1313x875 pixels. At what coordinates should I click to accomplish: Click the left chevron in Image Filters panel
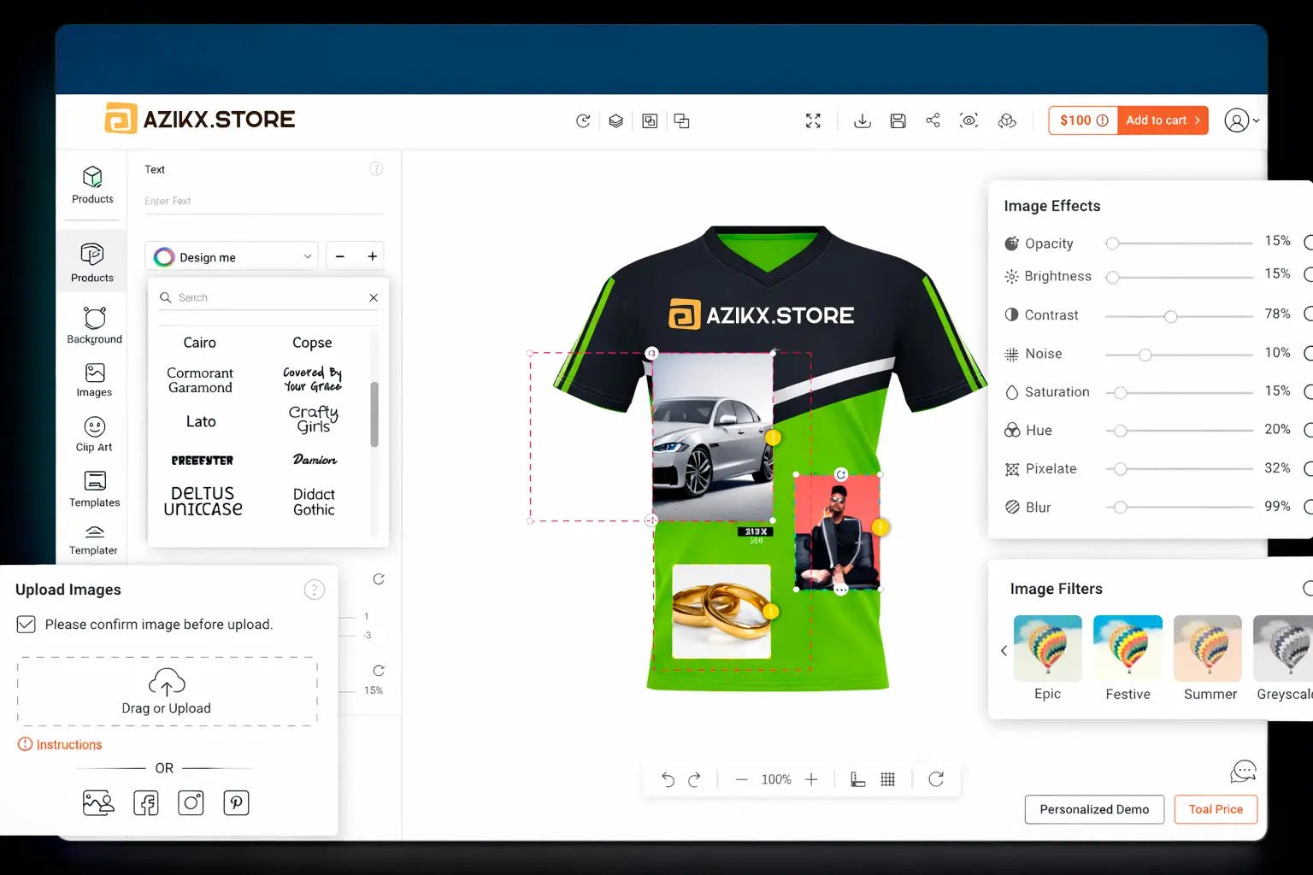click(x=1004, y=650)
